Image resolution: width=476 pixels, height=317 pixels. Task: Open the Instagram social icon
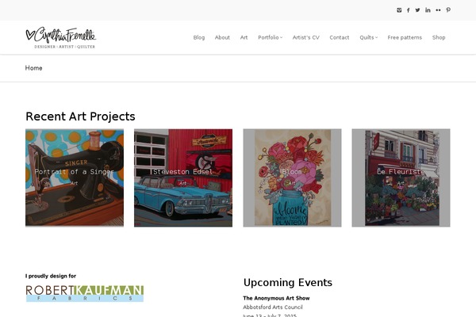[x=399, y=10]
